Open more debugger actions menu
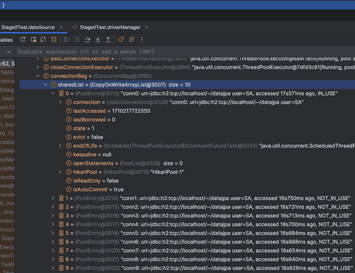Image resolution: width=355 pixels, height=273 pixels. (142, 39)
